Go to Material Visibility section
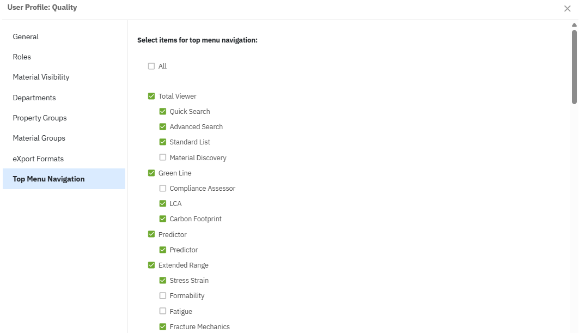Image resolution: width=579 pixels, height=333 pixels. (41, 77)
